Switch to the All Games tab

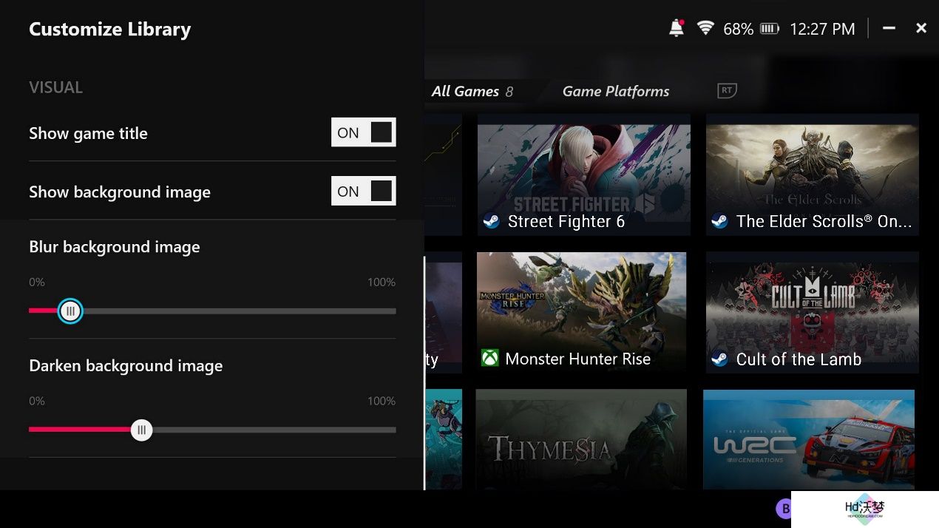tap(472, 91)
